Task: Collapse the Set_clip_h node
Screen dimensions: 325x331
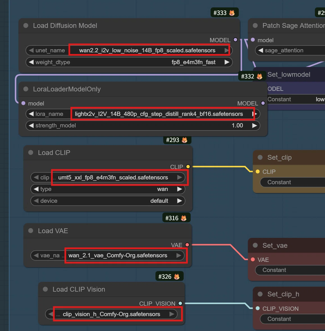Action: point(260,294)
